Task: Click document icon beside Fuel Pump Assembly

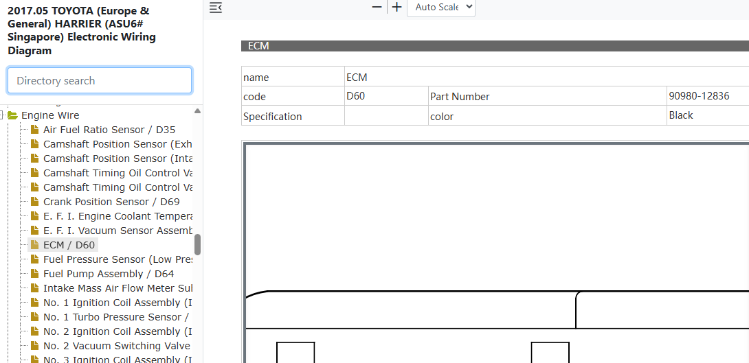Action: 34,273
